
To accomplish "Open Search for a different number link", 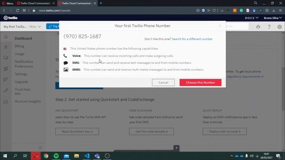I will (x=192, y=39).
